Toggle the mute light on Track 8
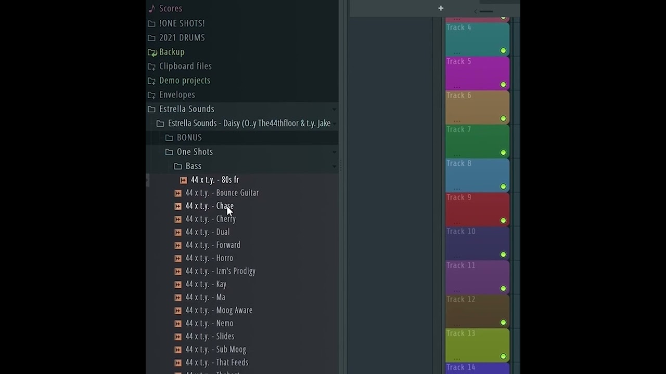The width and height of the screenshot is (666, 374). (503, 186)
